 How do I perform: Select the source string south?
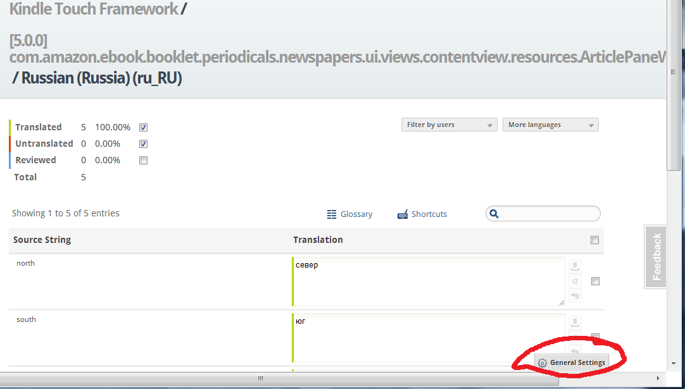(x=26, y=319)
